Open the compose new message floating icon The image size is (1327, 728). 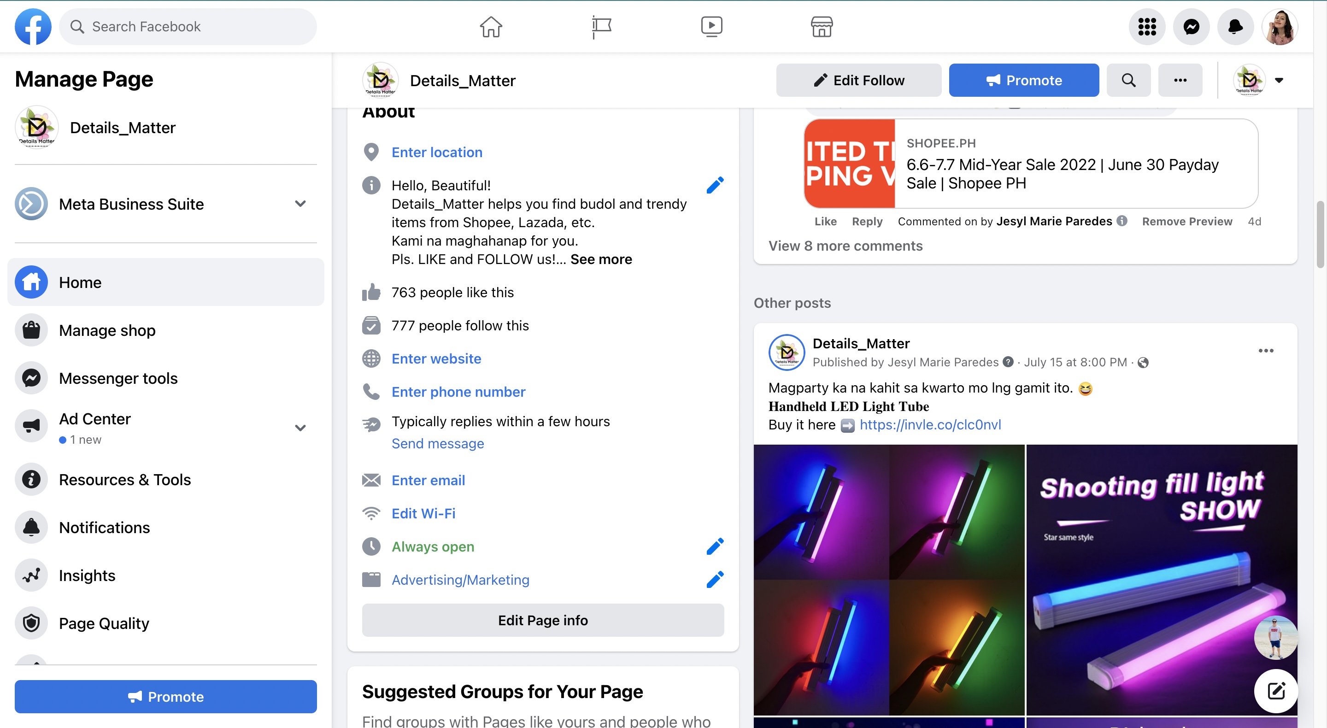click(1275, 690)
